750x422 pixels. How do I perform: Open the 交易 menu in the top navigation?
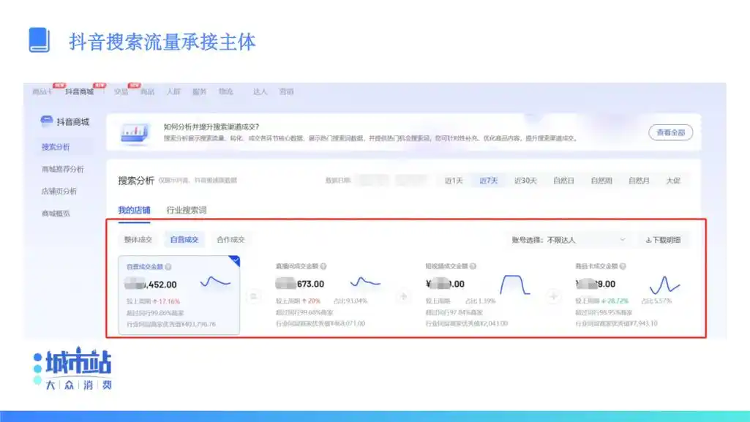tap(121, 92)
